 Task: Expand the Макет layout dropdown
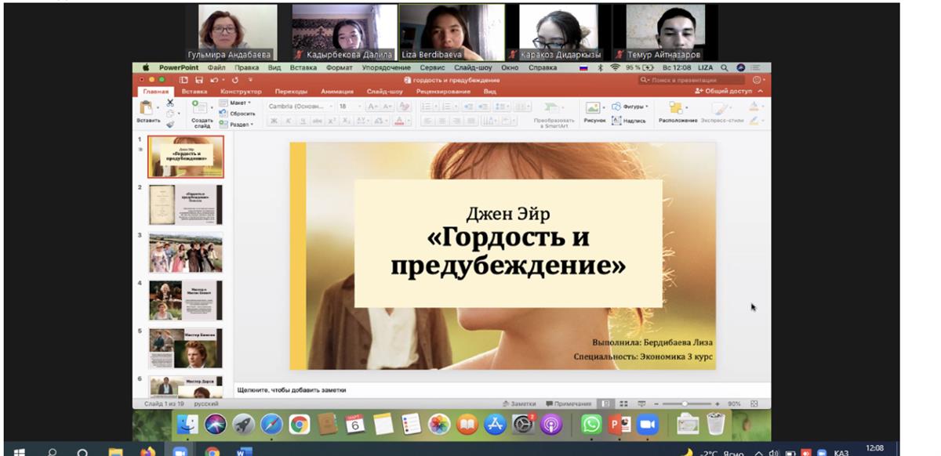coord(237,103)
